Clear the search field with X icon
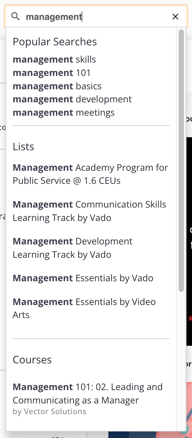Viewport: 192px width, 438px height. pyautogui.click(x=175, y=17)
